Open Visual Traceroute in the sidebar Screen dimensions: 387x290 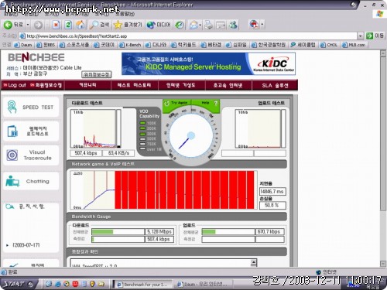pos(31,155)
